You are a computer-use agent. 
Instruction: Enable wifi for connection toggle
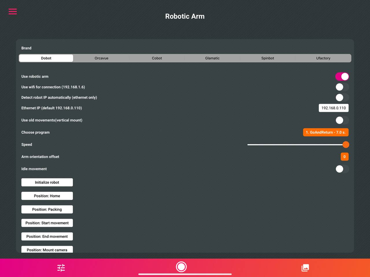pyautogui.click(x=342, y=87)
